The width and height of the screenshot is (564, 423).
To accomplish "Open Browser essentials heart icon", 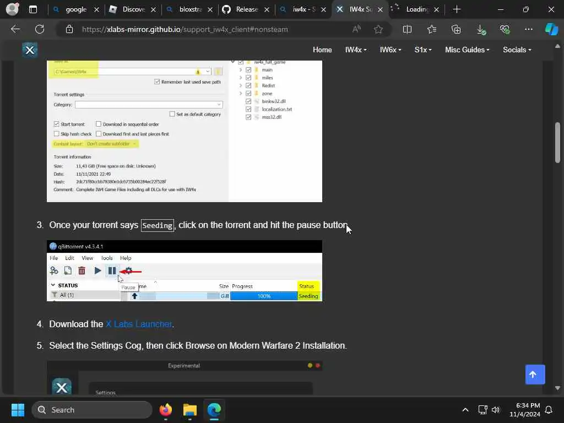I will [x=505, y=30].
